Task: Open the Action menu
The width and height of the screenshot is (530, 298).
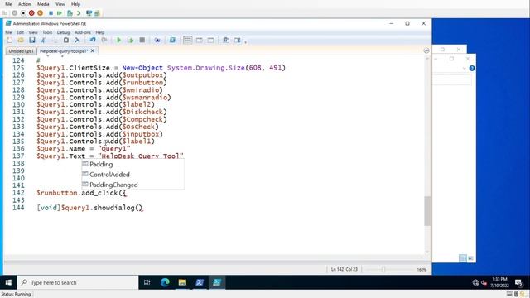Action: click(24, 4)
